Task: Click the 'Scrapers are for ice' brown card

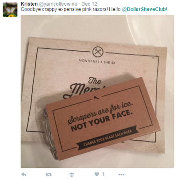Action: (103, 118)
